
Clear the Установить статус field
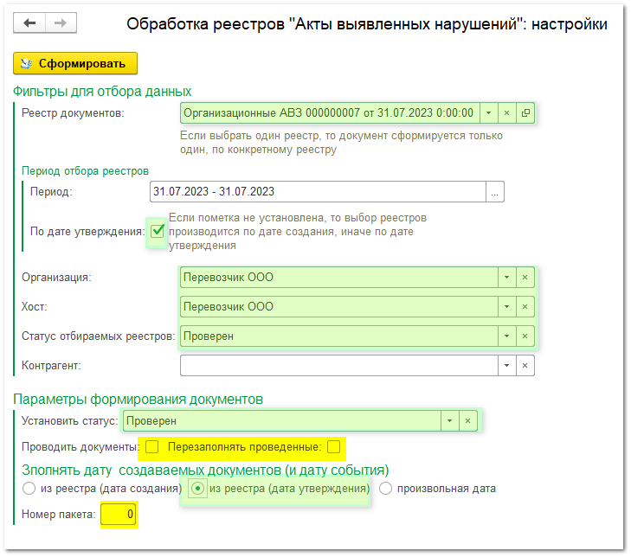[x=467, y=420]
